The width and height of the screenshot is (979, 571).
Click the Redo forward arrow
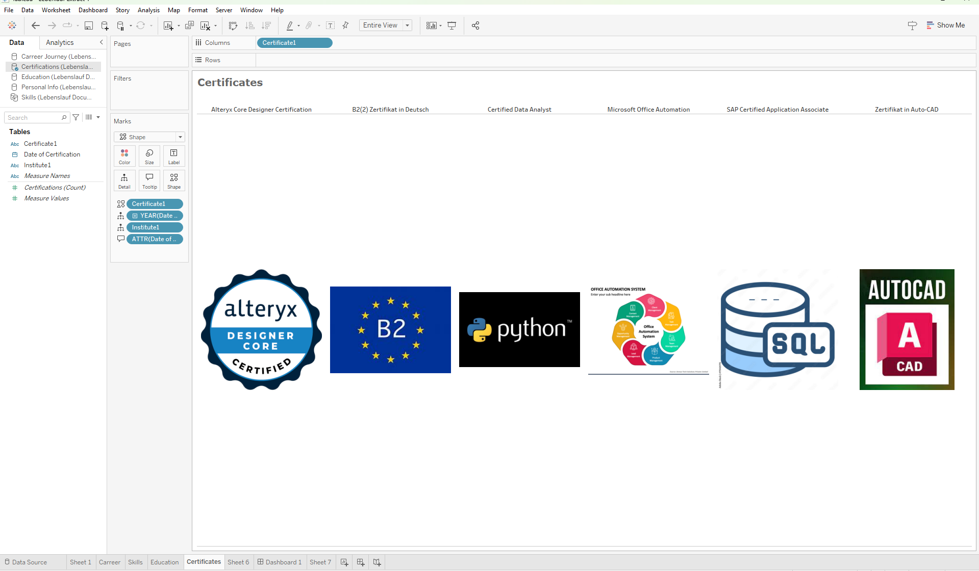52,25
